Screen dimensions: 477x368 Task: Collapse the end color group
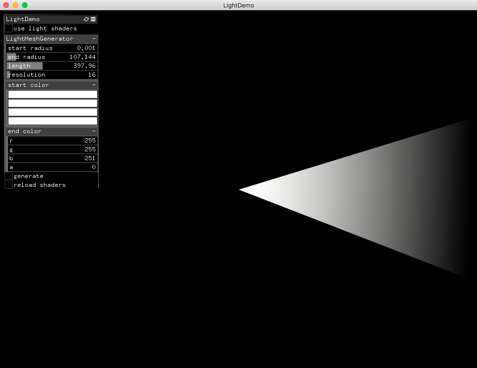tap(94, 131)
